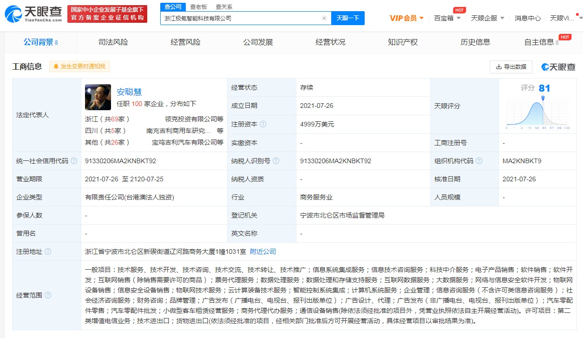Click help icon beside 注册地址
583x338 pixels.
coord(48,252)
